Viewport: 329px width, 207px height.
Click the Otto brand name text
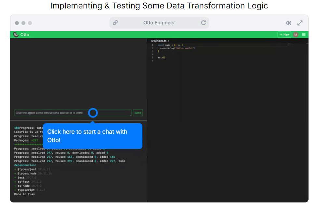pyautogui.click(x=25, y=35)
